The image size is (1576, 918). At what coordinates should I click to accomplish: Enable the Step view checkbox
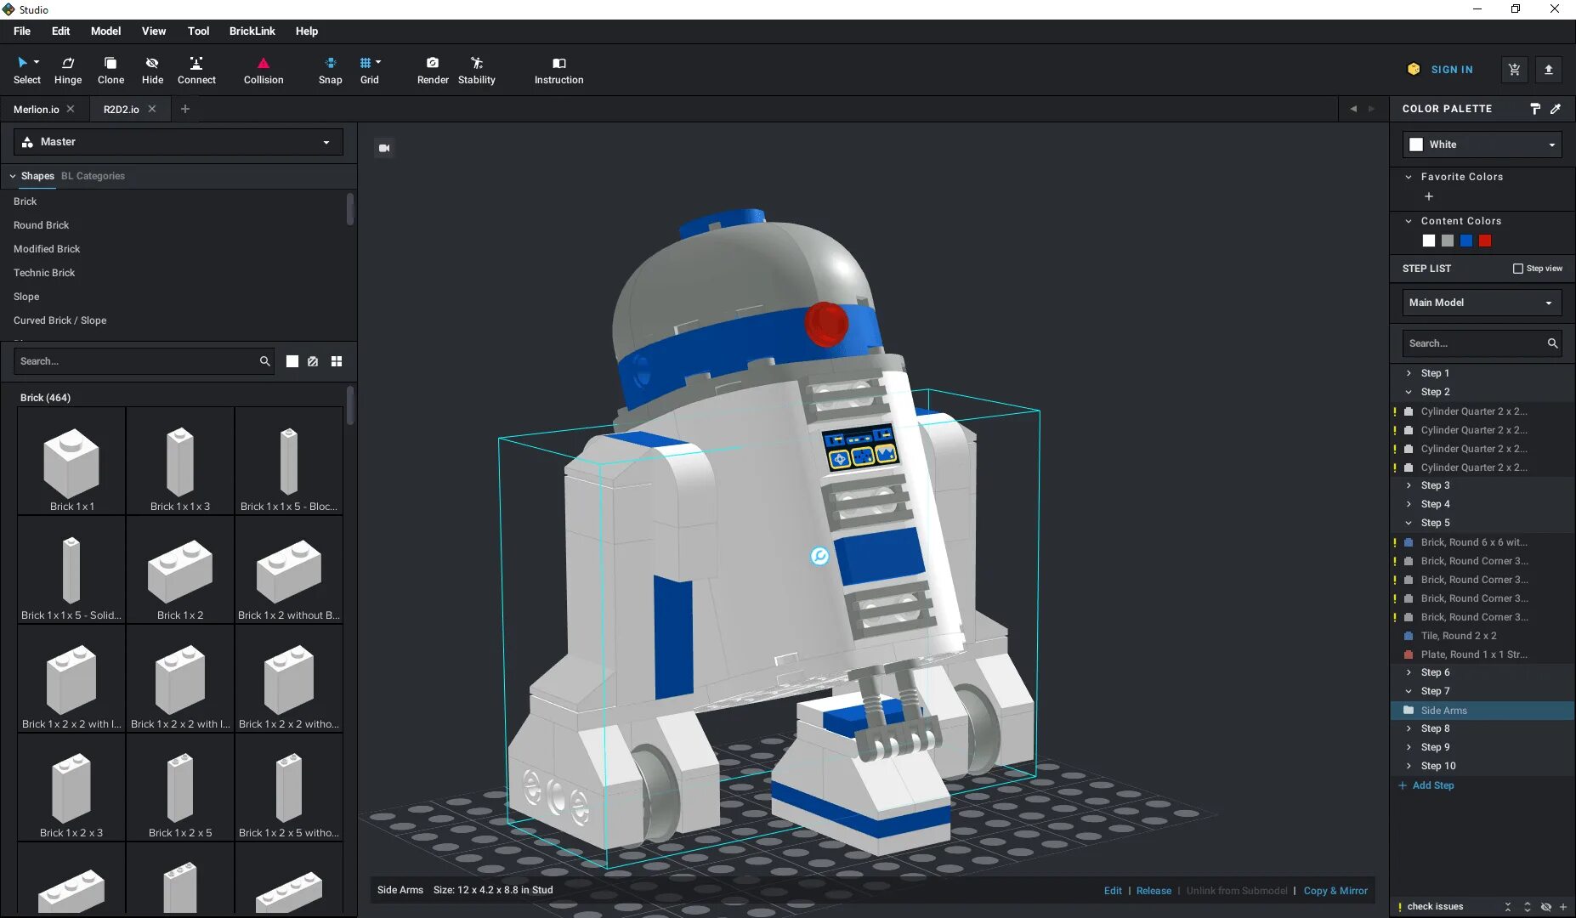[x=1518, y=269]
